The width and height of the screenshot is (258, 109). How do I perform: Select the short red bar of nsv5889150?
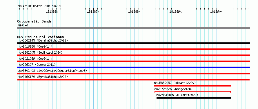click(x=192, y=86)
